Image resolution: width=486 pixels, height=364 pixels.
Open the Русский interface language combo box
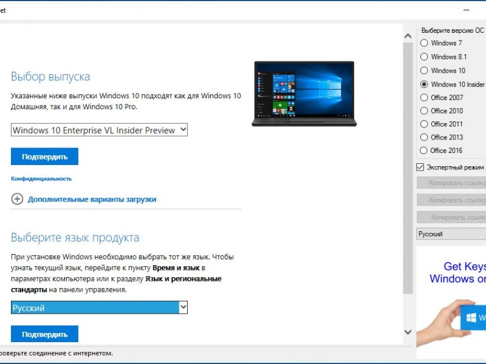click(x=451, y=234)
